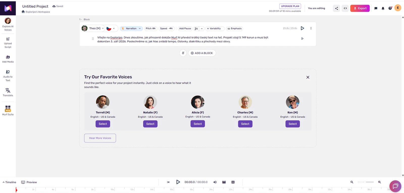
Task: Click the Add Pause option
Action: pyautogui.click(x=185, y=29)
